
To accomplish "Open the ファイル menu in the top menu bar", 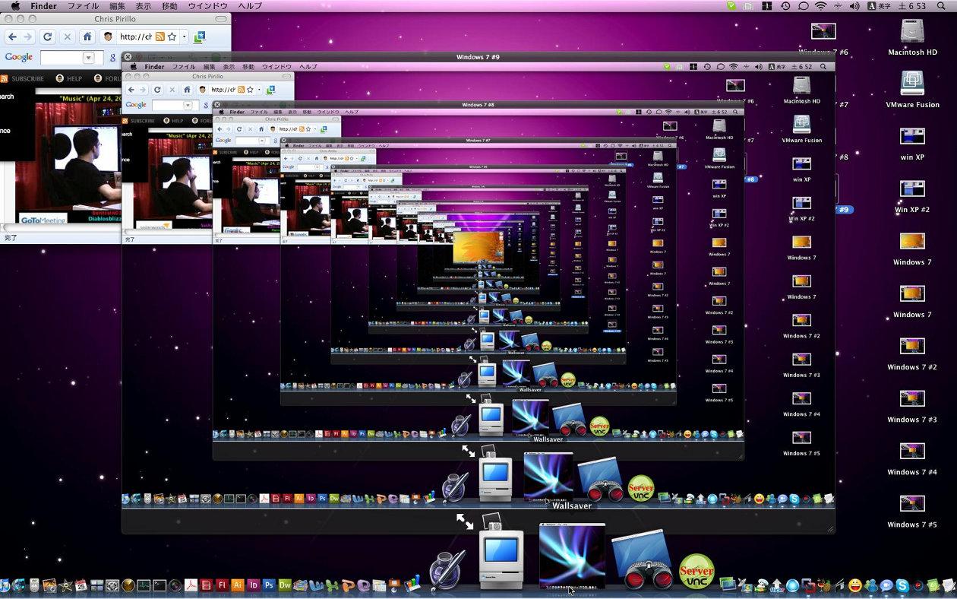I will (83, 6).
